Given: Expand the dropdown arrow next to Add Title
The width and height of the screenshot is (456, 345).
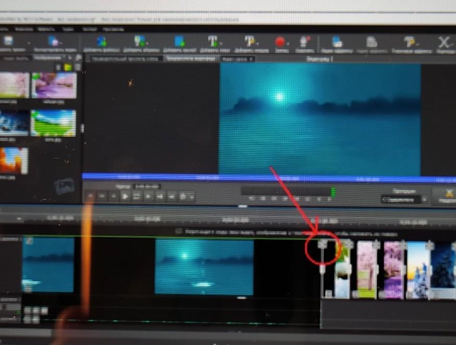Looking at the screenshot, I should 257,44.
